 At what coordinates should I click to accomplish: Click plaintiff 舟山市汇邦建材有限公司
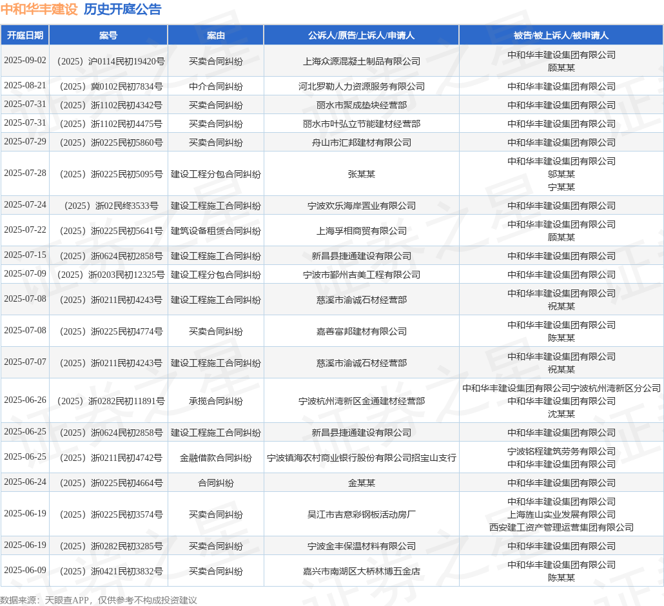[361, 142]
